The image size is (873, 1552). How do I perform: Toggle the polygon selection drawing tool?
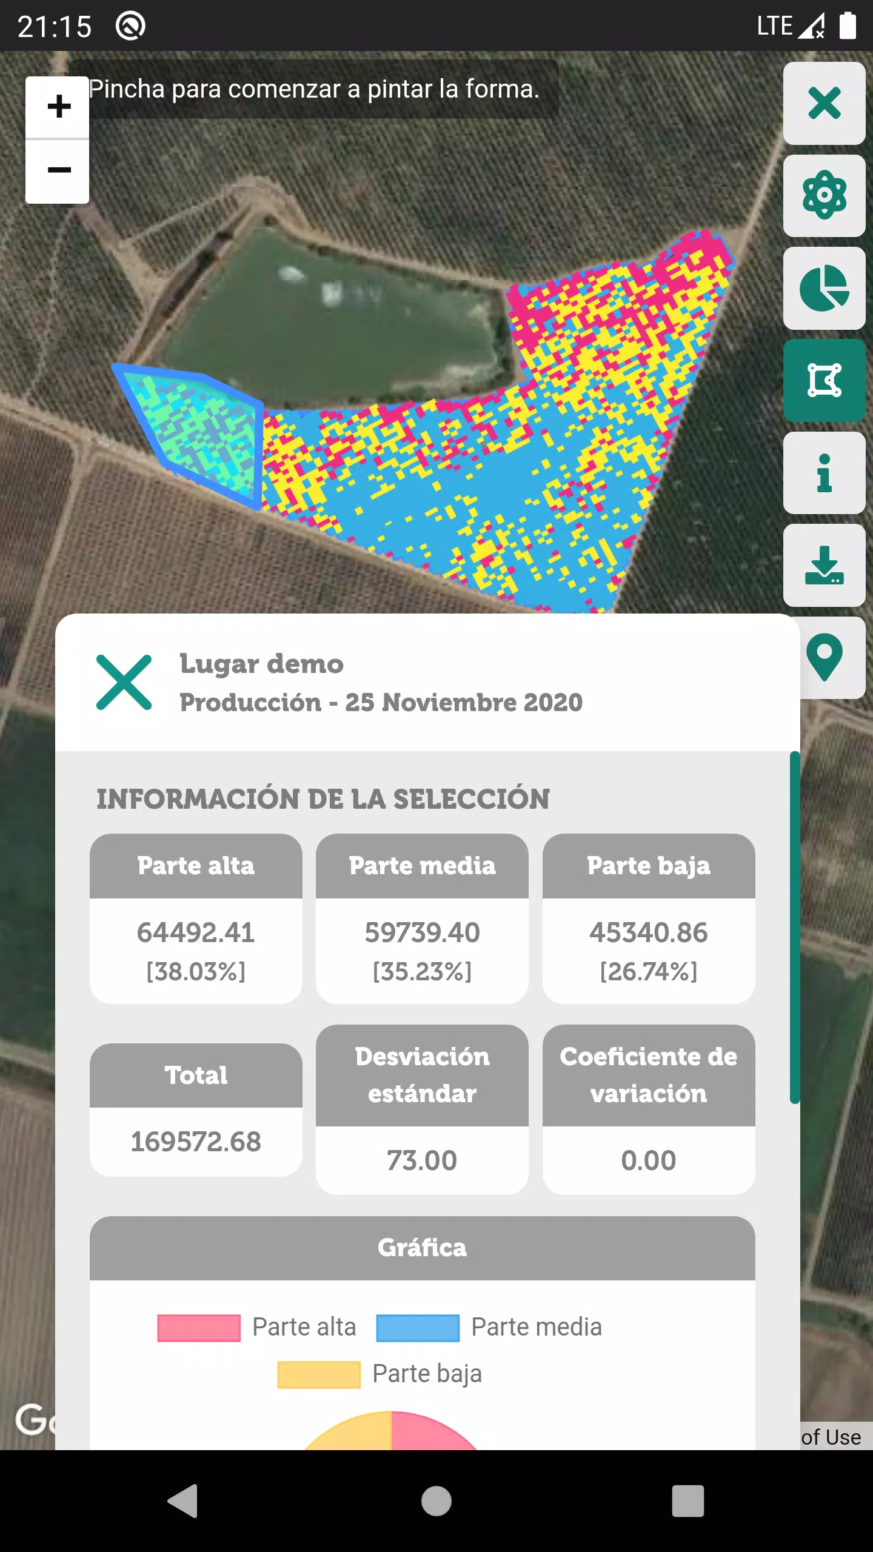pyautogui.click(x=824, y=380)
